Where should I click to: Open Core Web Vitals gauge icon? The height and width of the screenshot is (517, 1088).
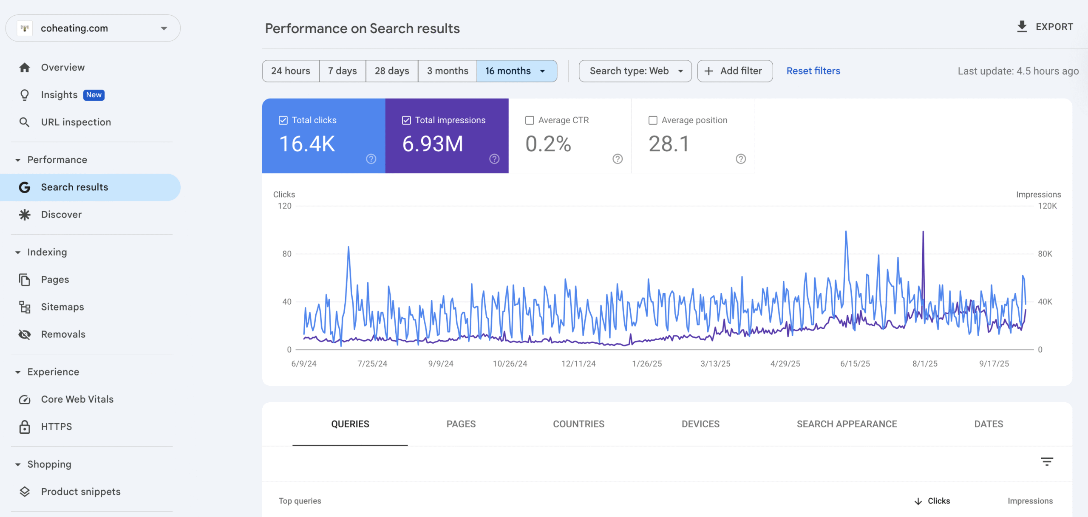25,399
